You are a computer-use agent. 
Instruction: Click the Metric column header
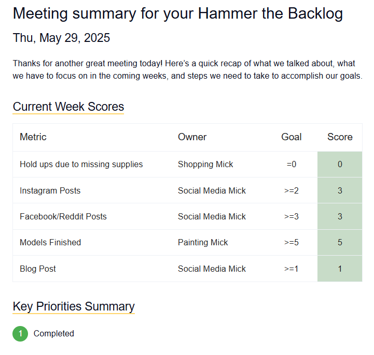point(33,137)
